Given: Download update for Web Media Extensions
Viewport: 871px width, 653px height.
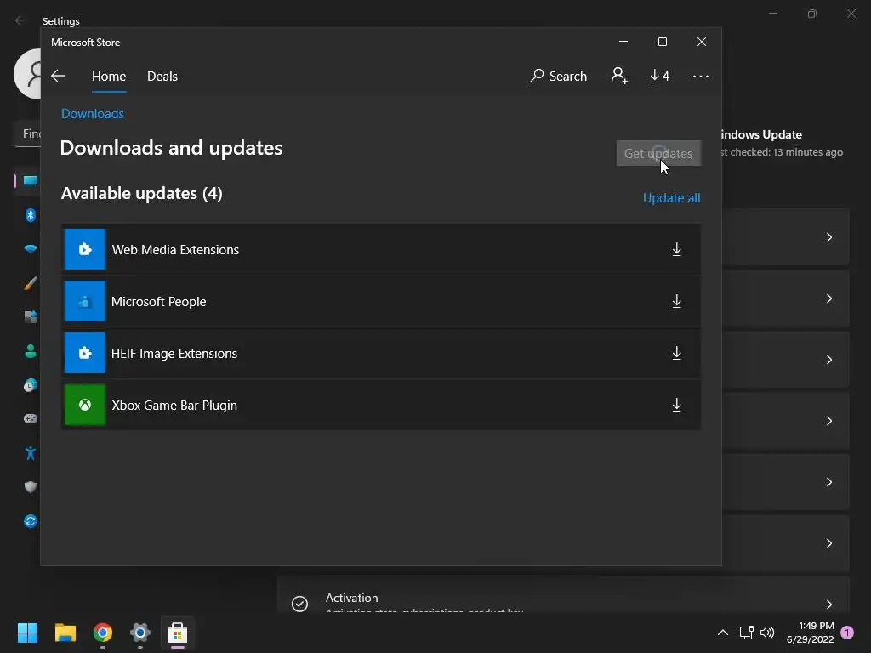Looking at the screenshot, I should click(676, 249).
